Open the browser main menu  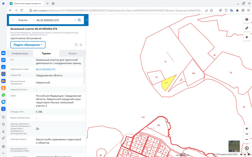pyautogui.click(x=249, y=10)
